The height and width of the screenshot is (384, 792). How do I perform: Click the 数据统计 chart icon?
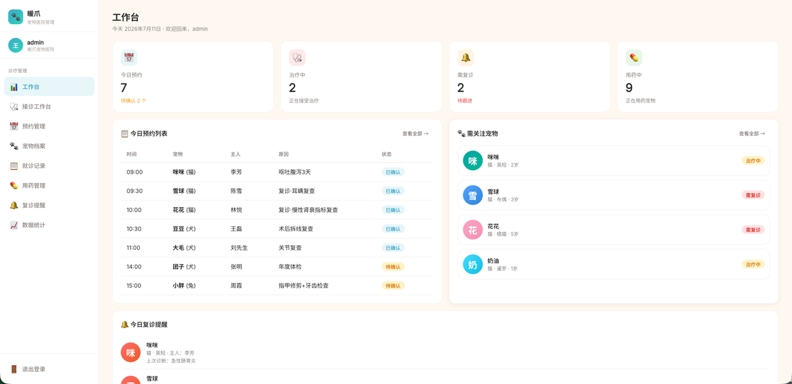[14, 225]
